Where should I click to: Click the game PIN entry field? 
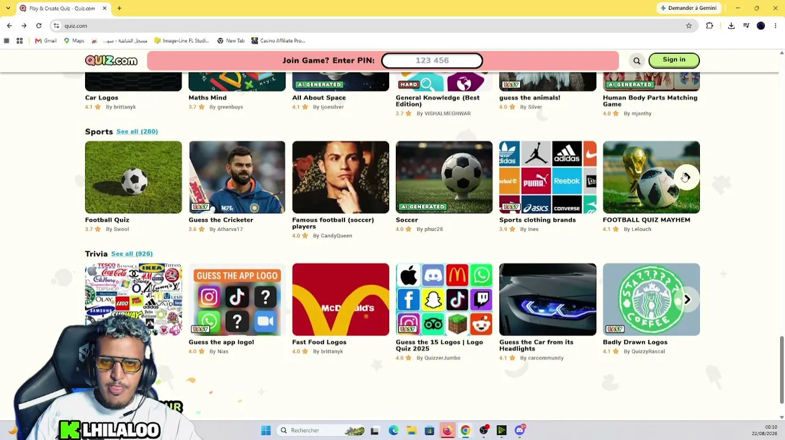(x=432, y=61)
